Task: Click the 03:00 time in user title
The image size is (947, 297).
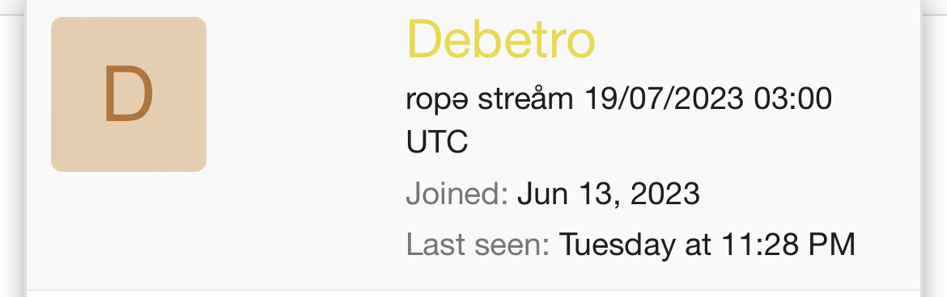Action: (x=793, y=98)
